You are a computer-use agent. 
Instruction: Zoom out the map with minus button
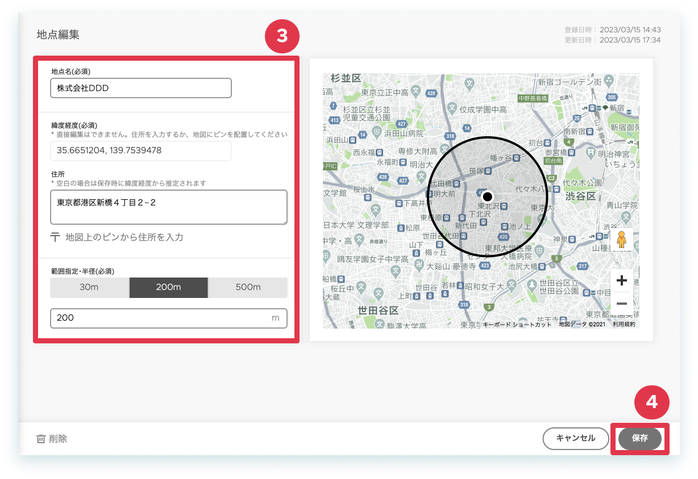622,303
